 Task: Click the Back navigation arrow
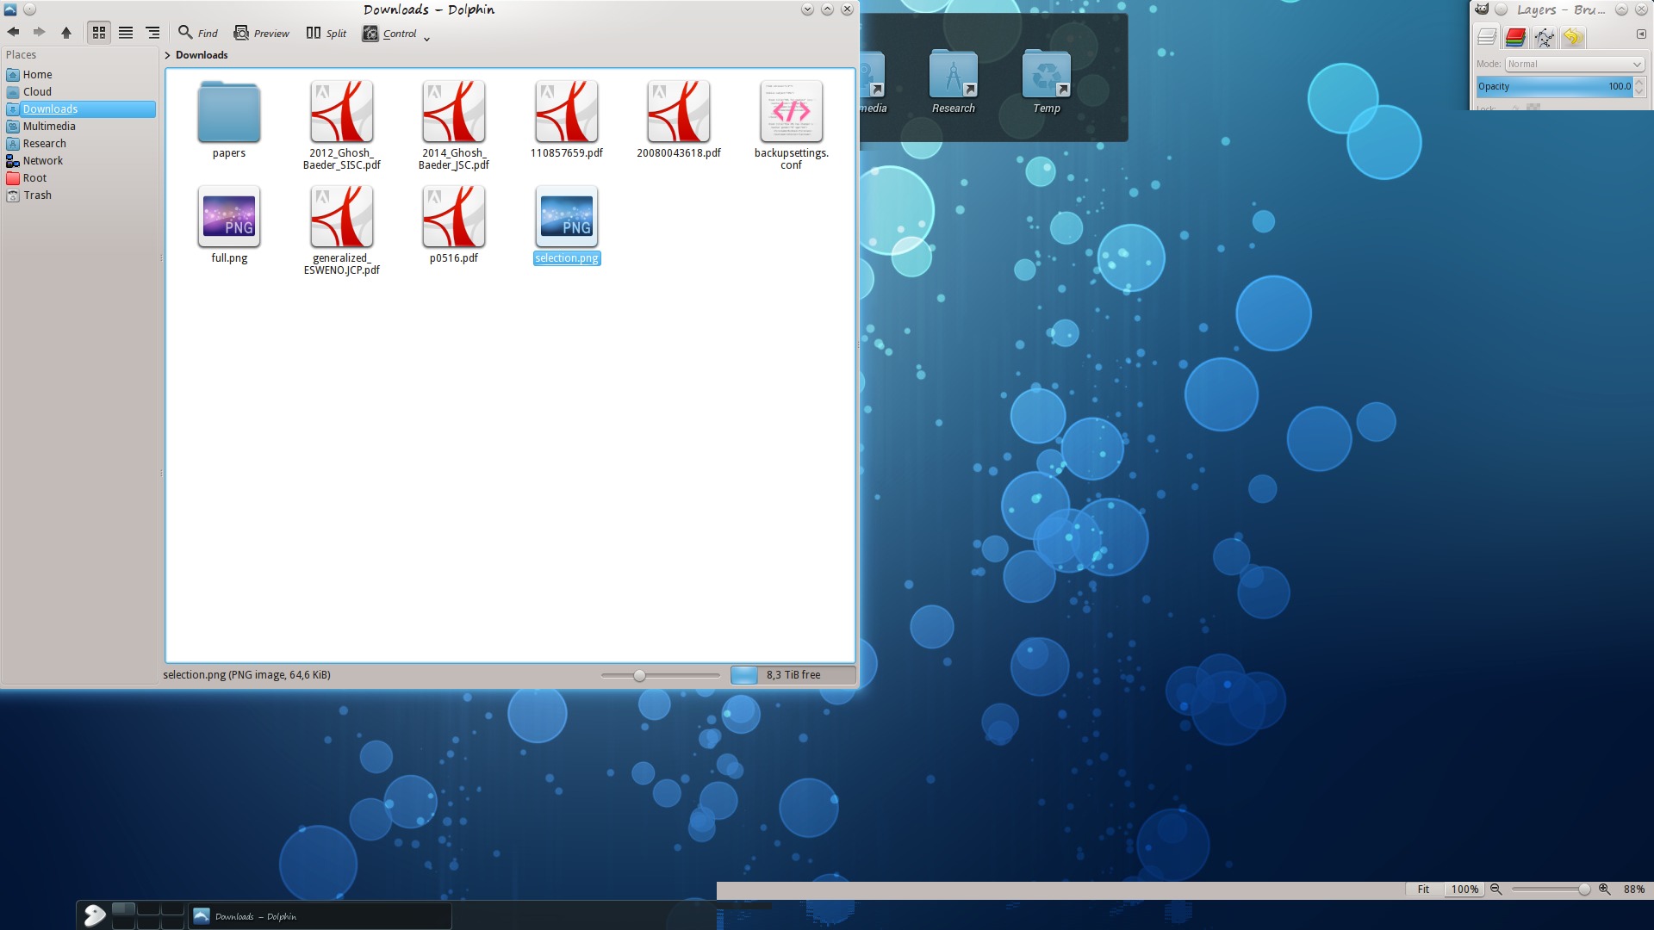(x=13, y=33)
